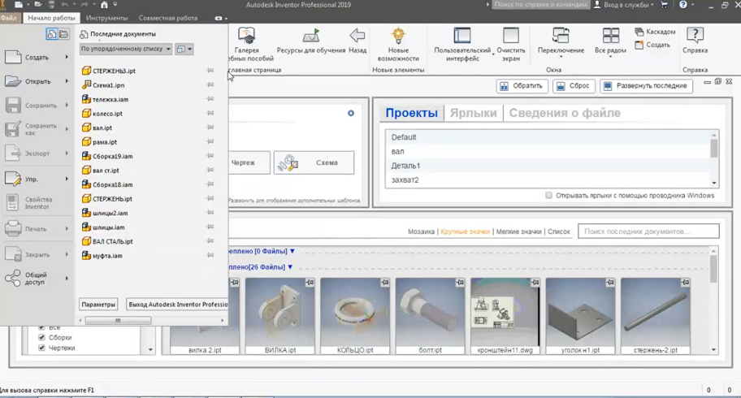Toggle Открывать ярлыки с помощью проводника checkbox

pos(549,196)
